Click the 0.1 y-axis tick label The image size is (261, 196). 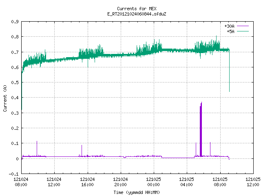15,143
